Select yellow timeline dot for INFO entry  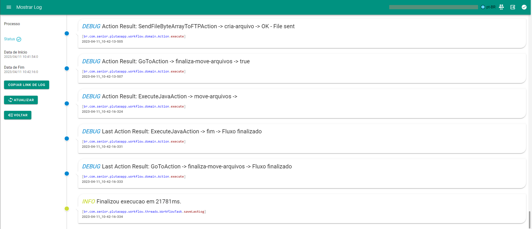[67, 209]
